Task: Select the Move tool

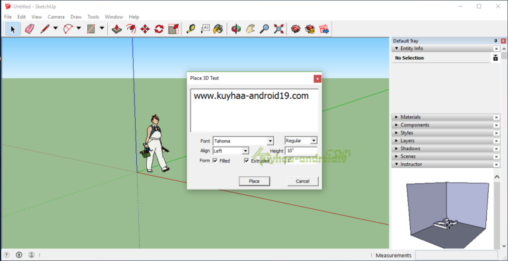Action: 145,29
